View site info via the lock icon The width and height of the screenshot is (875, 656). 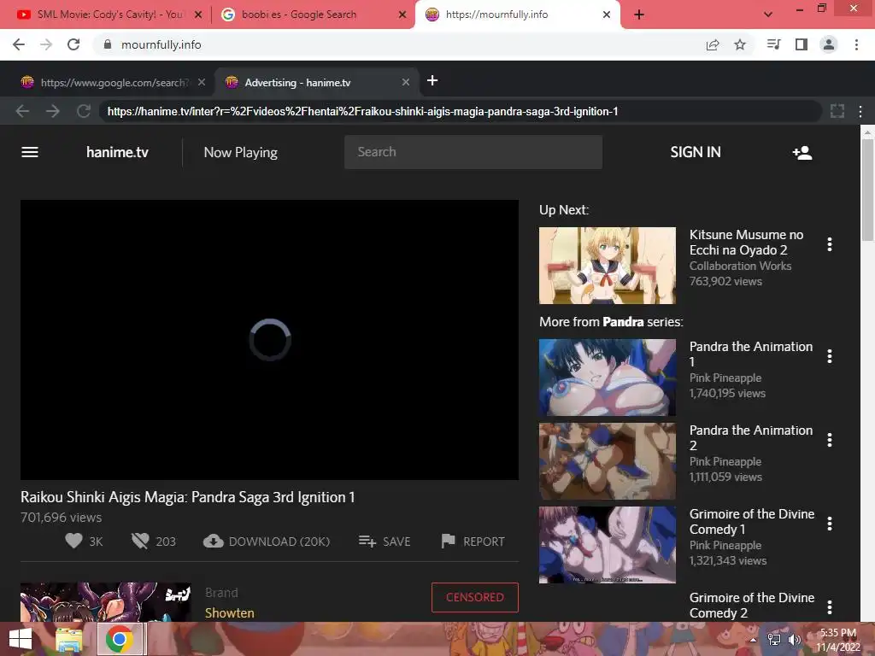pos(108,44)
